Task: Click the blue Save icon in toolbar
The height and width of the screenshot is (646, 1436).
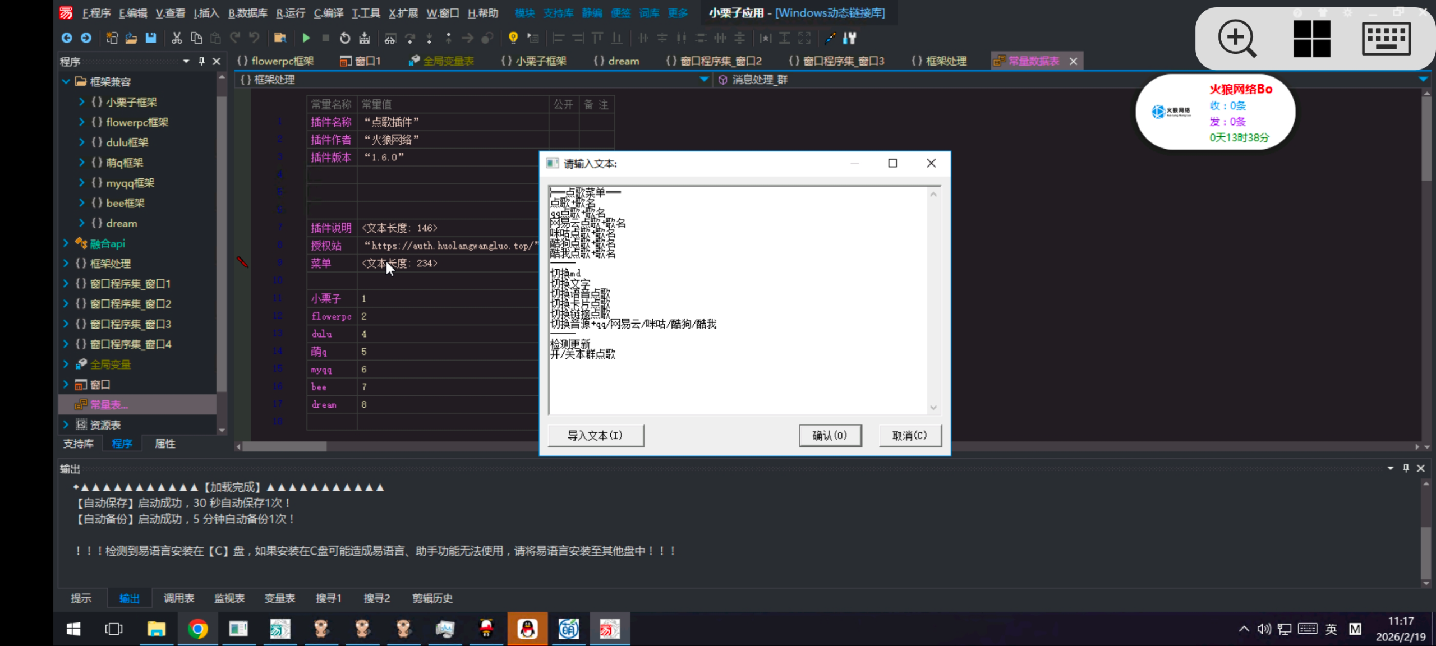Action: 151,38
